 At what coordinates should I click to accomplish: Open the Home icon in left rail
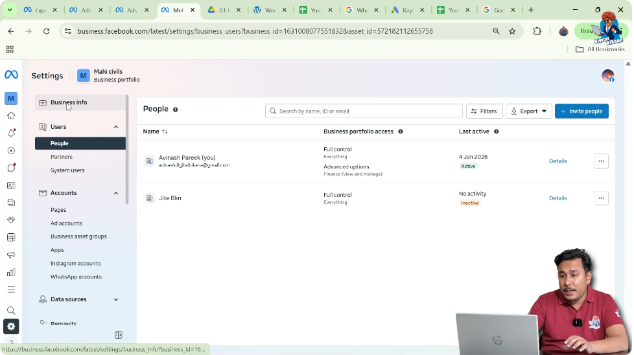pos(11,115)
